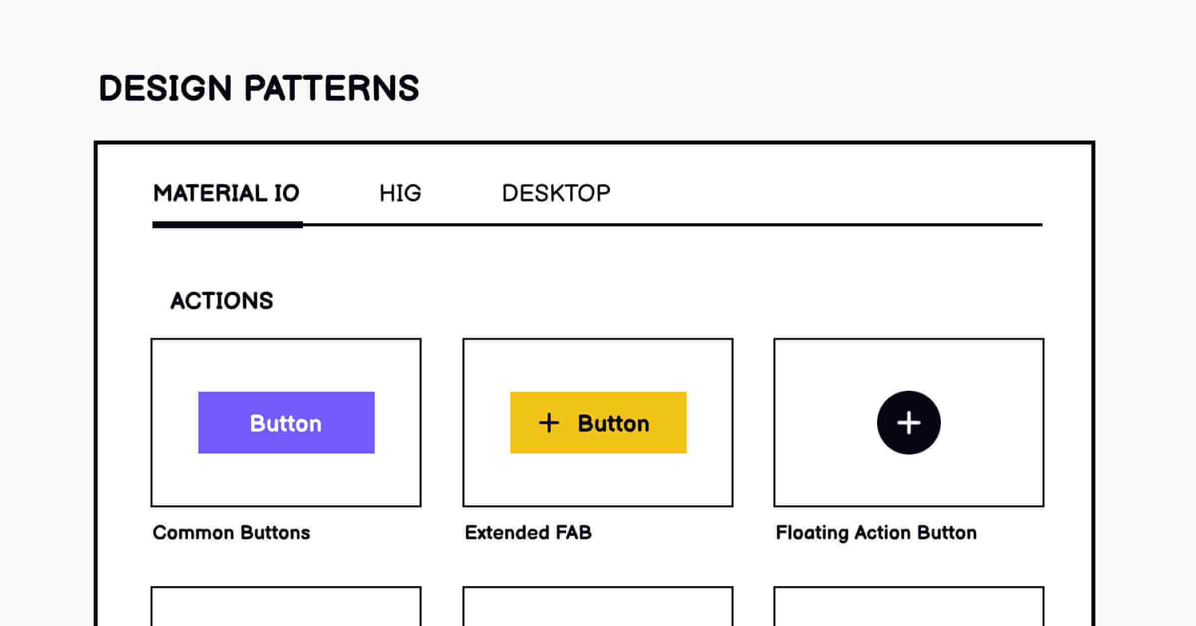
Task: Open the DESKTOP tab
Action: tap(555, 193)
